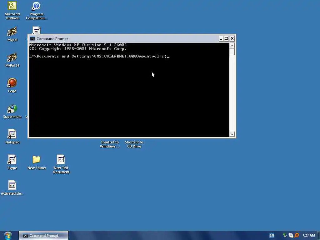Select the Notepad desktop shortcut
This screenshot has width=320, height=240.
coord(12,137)
